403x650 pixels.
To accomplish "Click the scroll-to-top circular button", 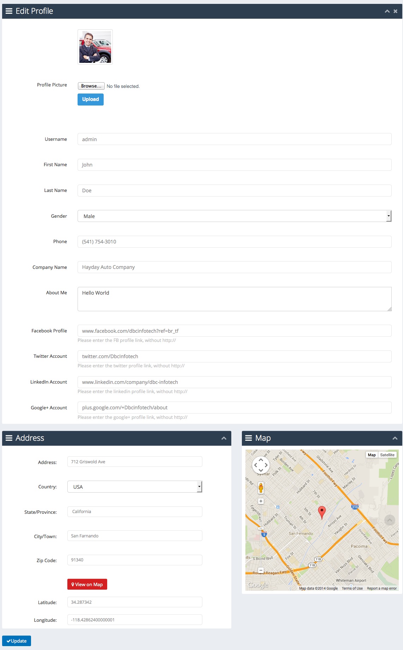I will pyautogui.click(x=390, y=520).
